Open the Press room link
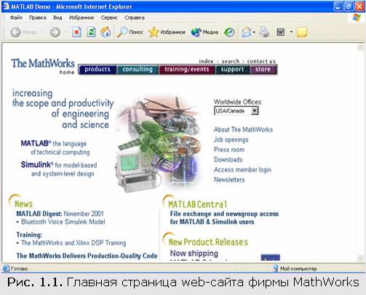The image size is (366, 295). coord(229,150)
